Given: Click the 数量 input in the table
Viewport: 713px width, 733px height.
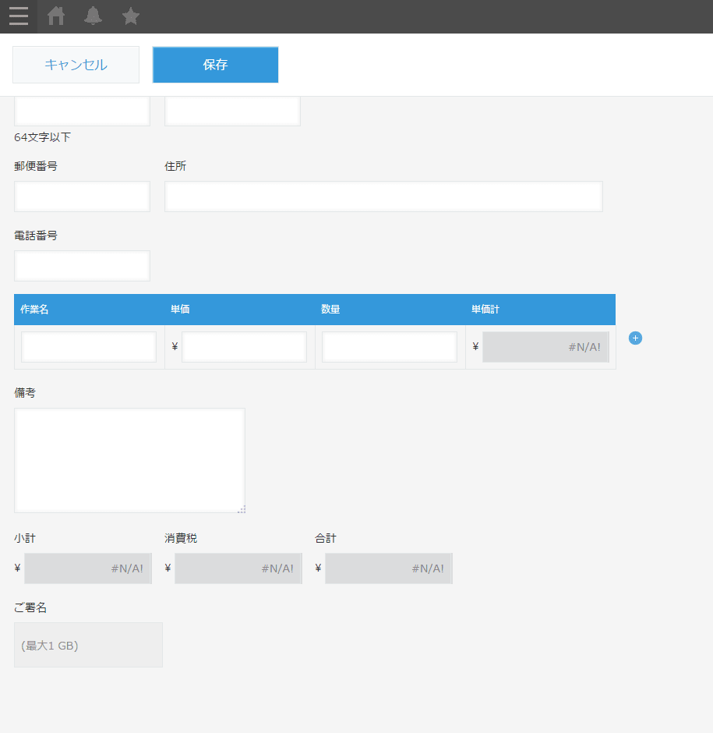Looking at the screenshot, I should [390, 347].
